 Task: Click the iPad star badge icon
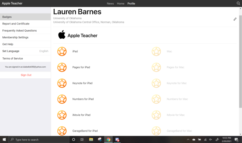pyautogui.click(x=62, y=51)
